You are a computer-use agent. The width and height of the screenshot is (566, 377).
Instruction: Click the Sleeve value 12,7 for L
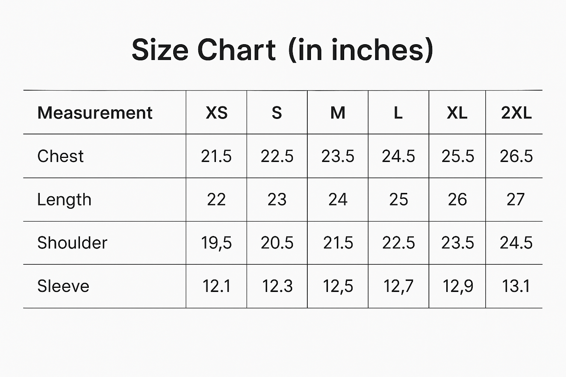398,286
